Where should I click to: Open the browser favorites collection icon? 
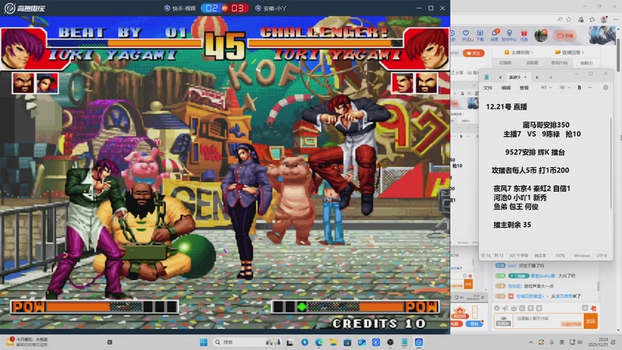[x=592, y=19]
